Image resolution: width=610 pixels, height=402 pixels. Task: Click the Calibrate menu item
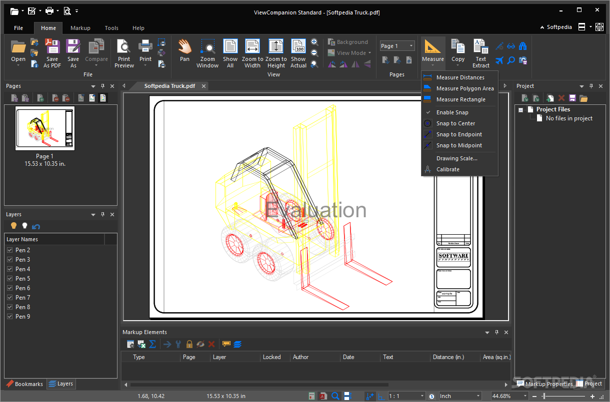[448, 169]
